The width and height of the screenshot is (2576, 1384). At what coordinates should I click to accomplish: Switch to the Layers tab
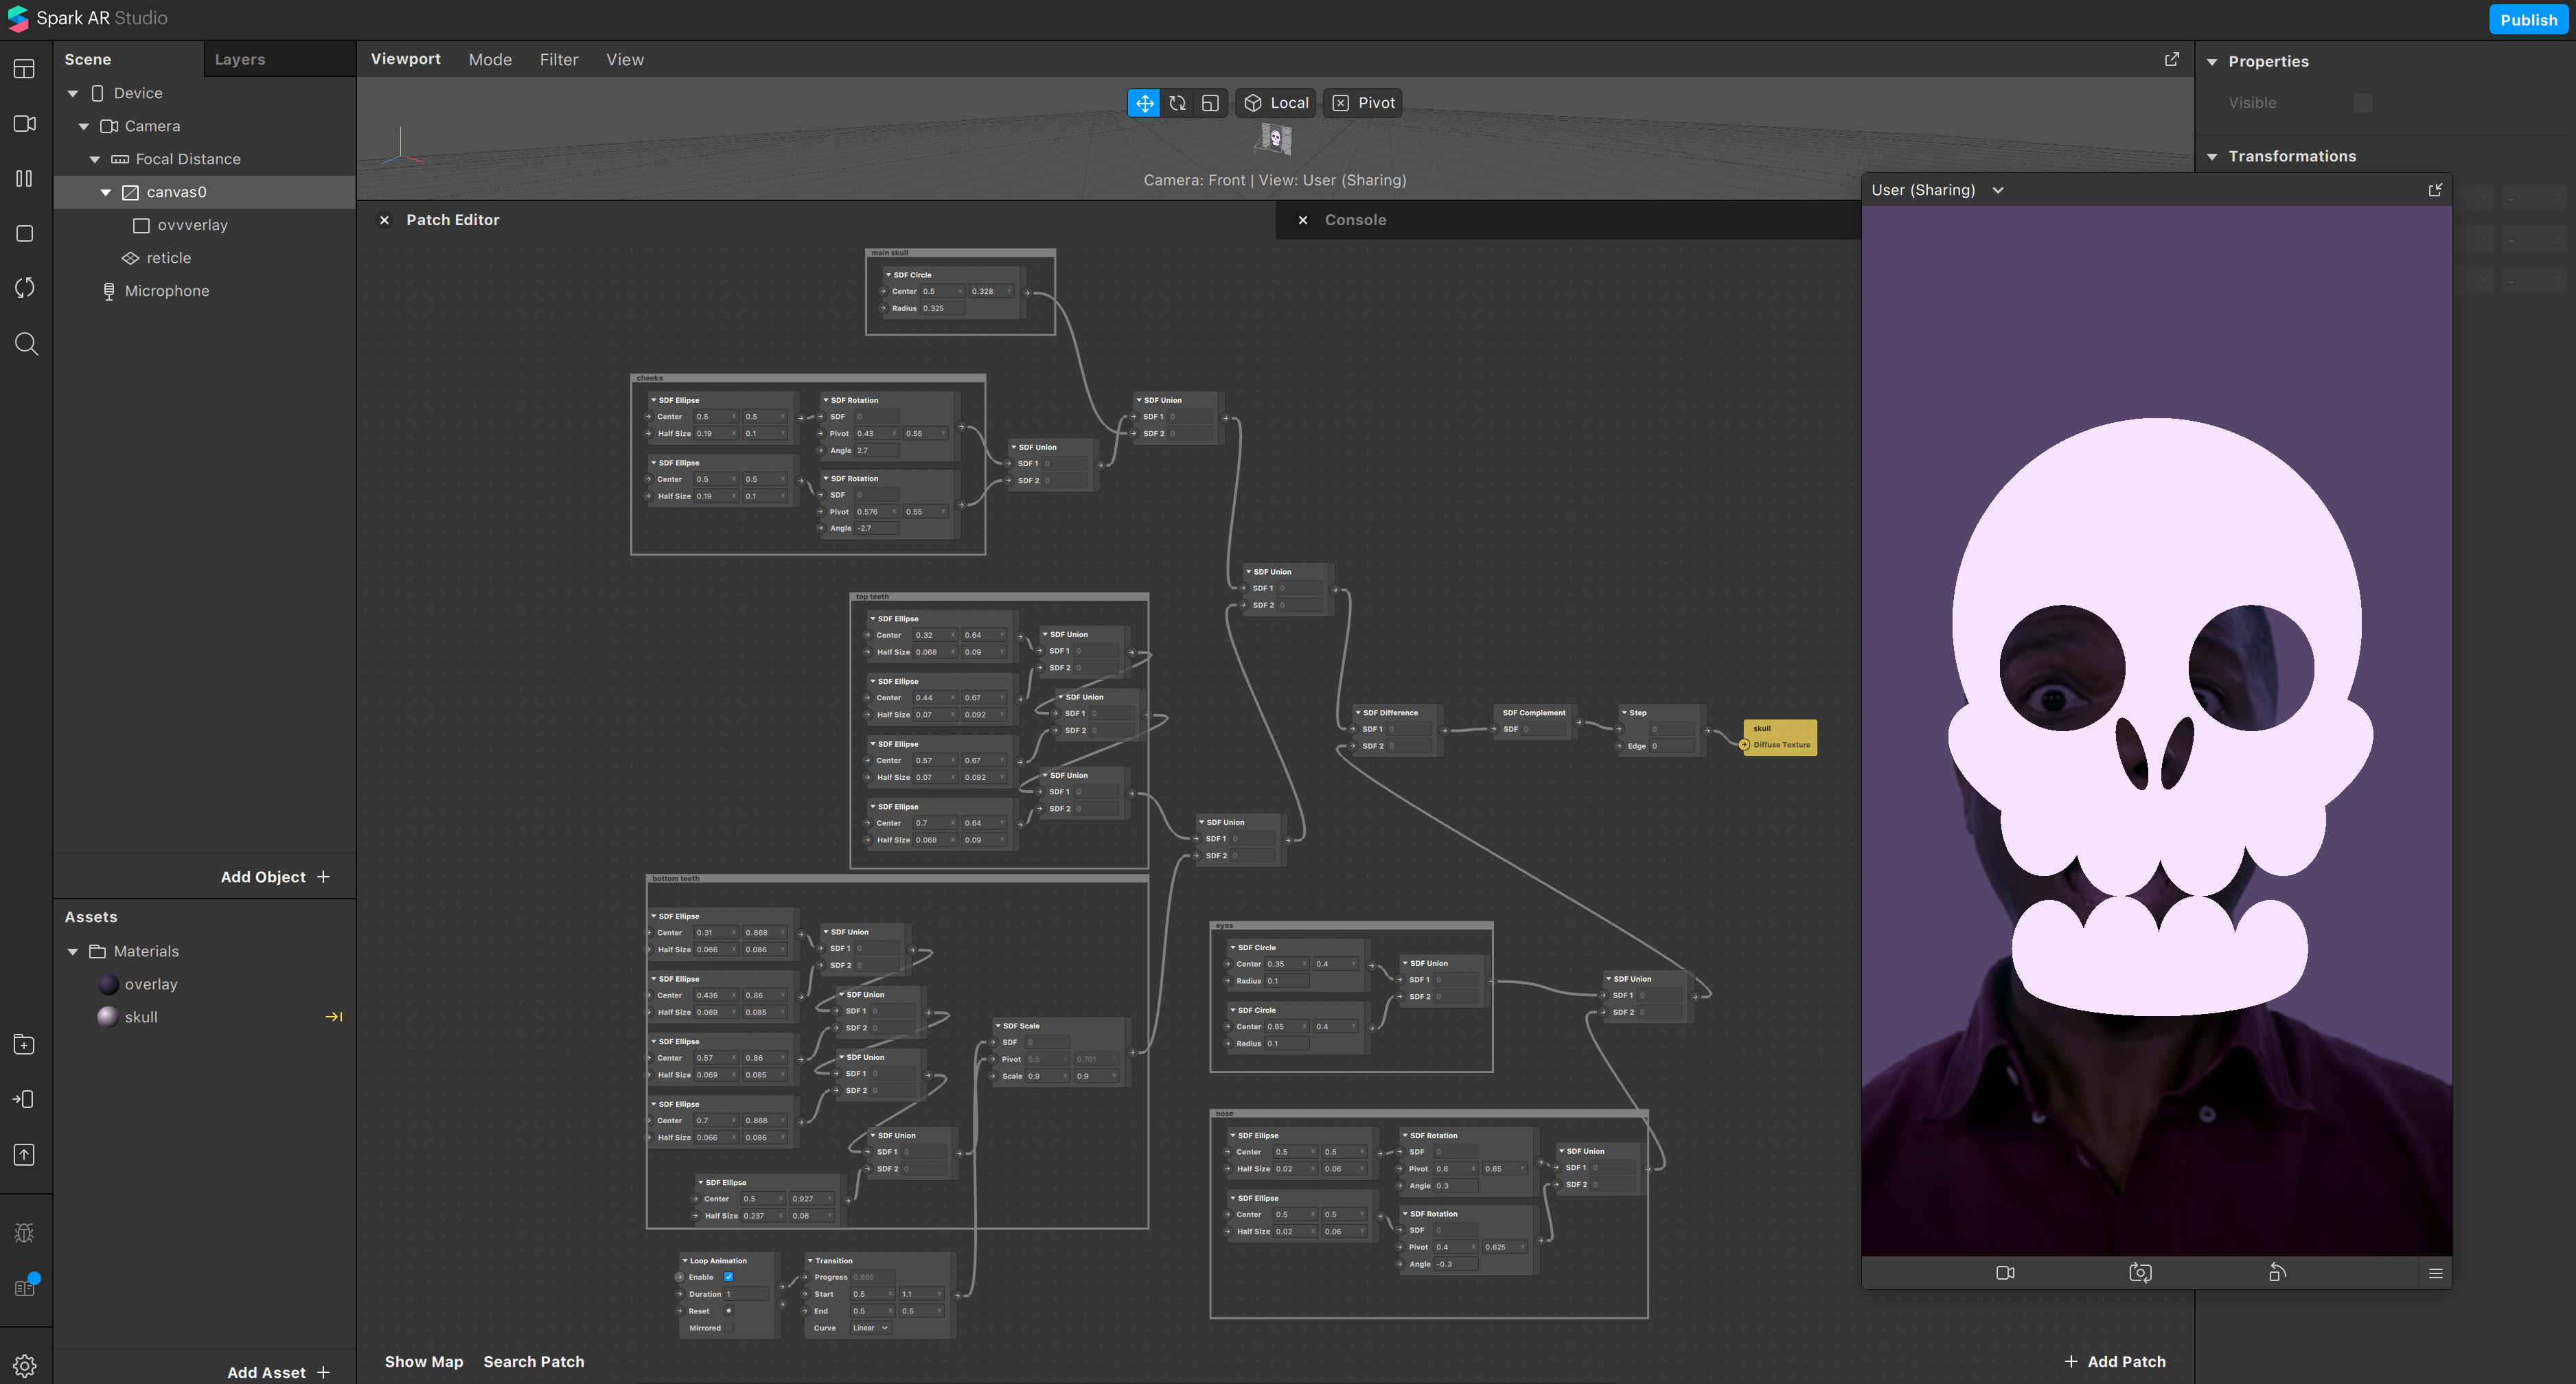coord(240,60)
